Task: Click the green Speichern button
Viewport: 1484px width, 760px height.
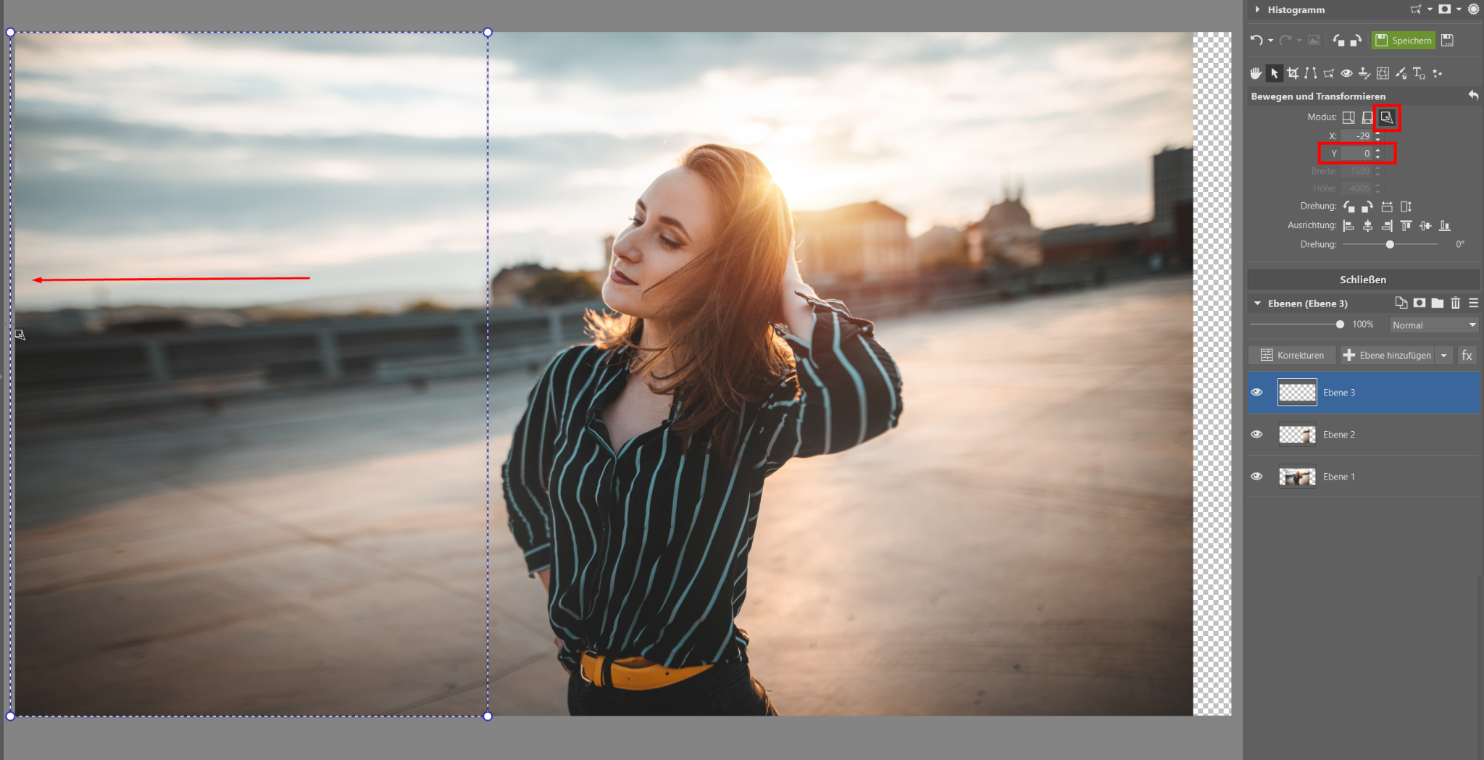Action: point(1404,41)
